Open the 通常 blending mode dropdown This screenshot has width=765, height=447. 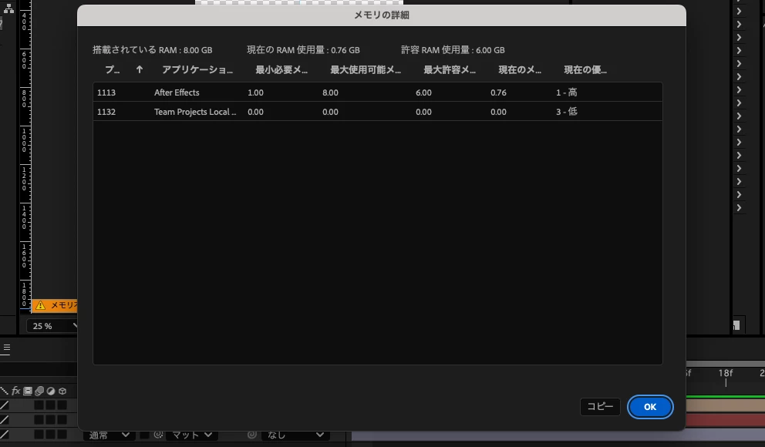[x=108, y=435]
